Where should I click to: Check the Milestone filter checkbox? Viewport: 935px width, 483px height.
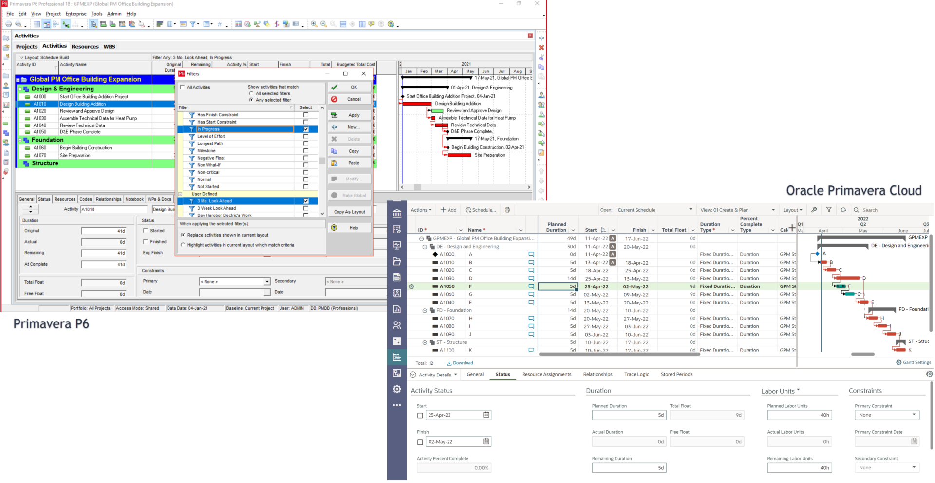(x=306, y=151)
